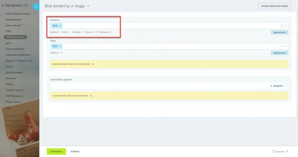Expand the Ещё menu in sidebar
Viewport: 298px width, 157px height.
(x=9, y=108)
